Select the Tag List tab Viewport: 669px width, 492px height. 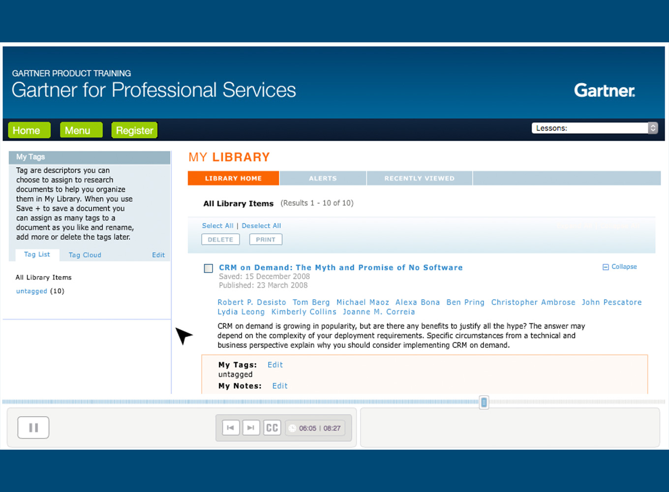37,254
